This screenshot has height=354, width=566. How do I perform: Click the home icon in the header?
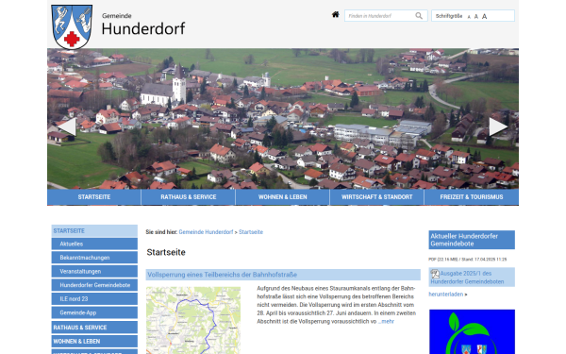pyautogui.click(x=335, y=15)
